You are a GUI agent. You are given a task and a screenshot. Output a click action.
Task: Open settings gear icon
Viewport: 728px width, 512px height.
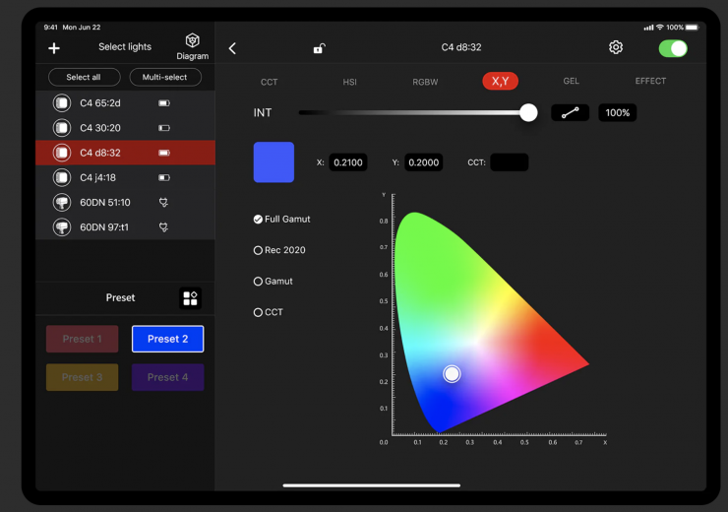pyautogui.click(x=616, y=47)
